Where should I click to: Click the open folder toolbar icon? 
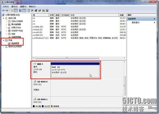[x=40, y=11]
